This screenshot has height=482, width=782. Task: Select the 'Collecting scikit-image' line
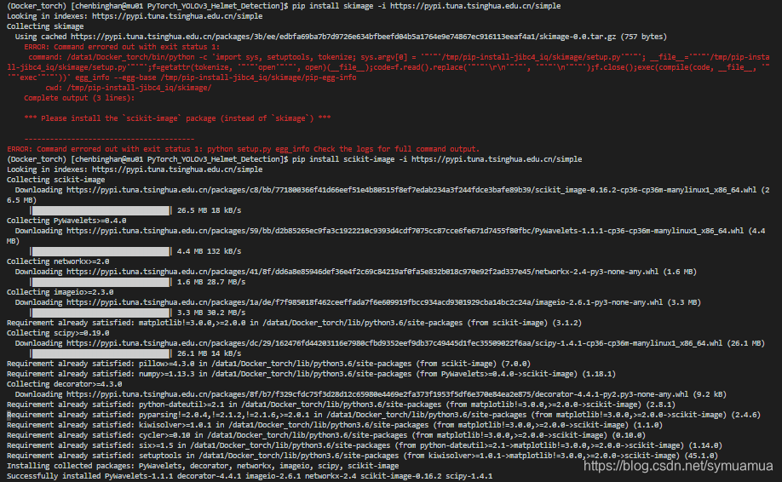pos(56,180)
